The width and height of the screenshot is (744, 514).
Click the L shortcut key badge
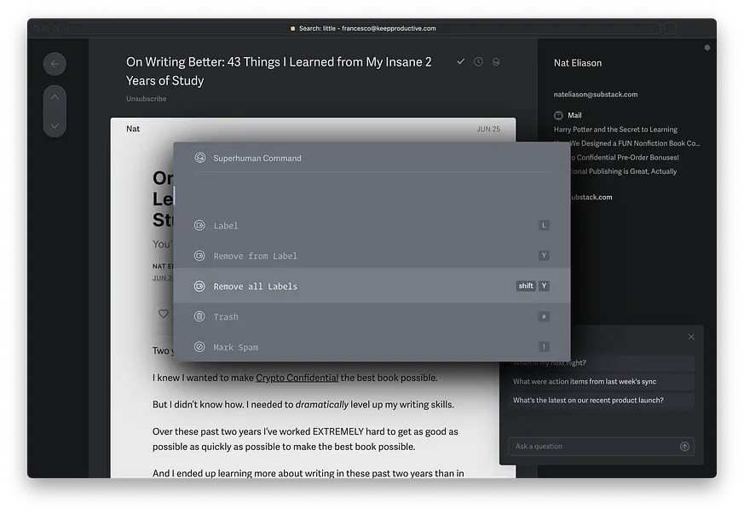[544, 225]
